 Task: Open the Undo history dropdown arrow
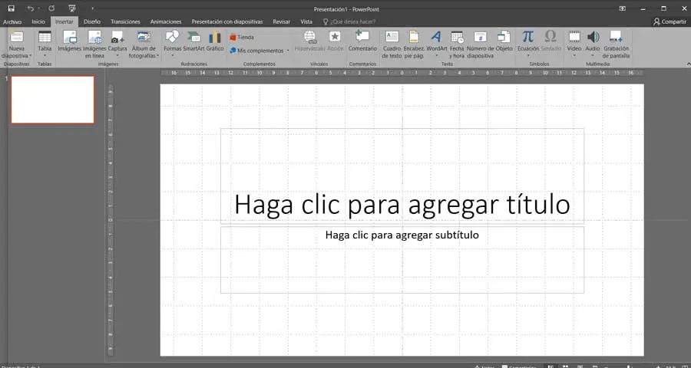pyautogui.click(x=38, y=8)
